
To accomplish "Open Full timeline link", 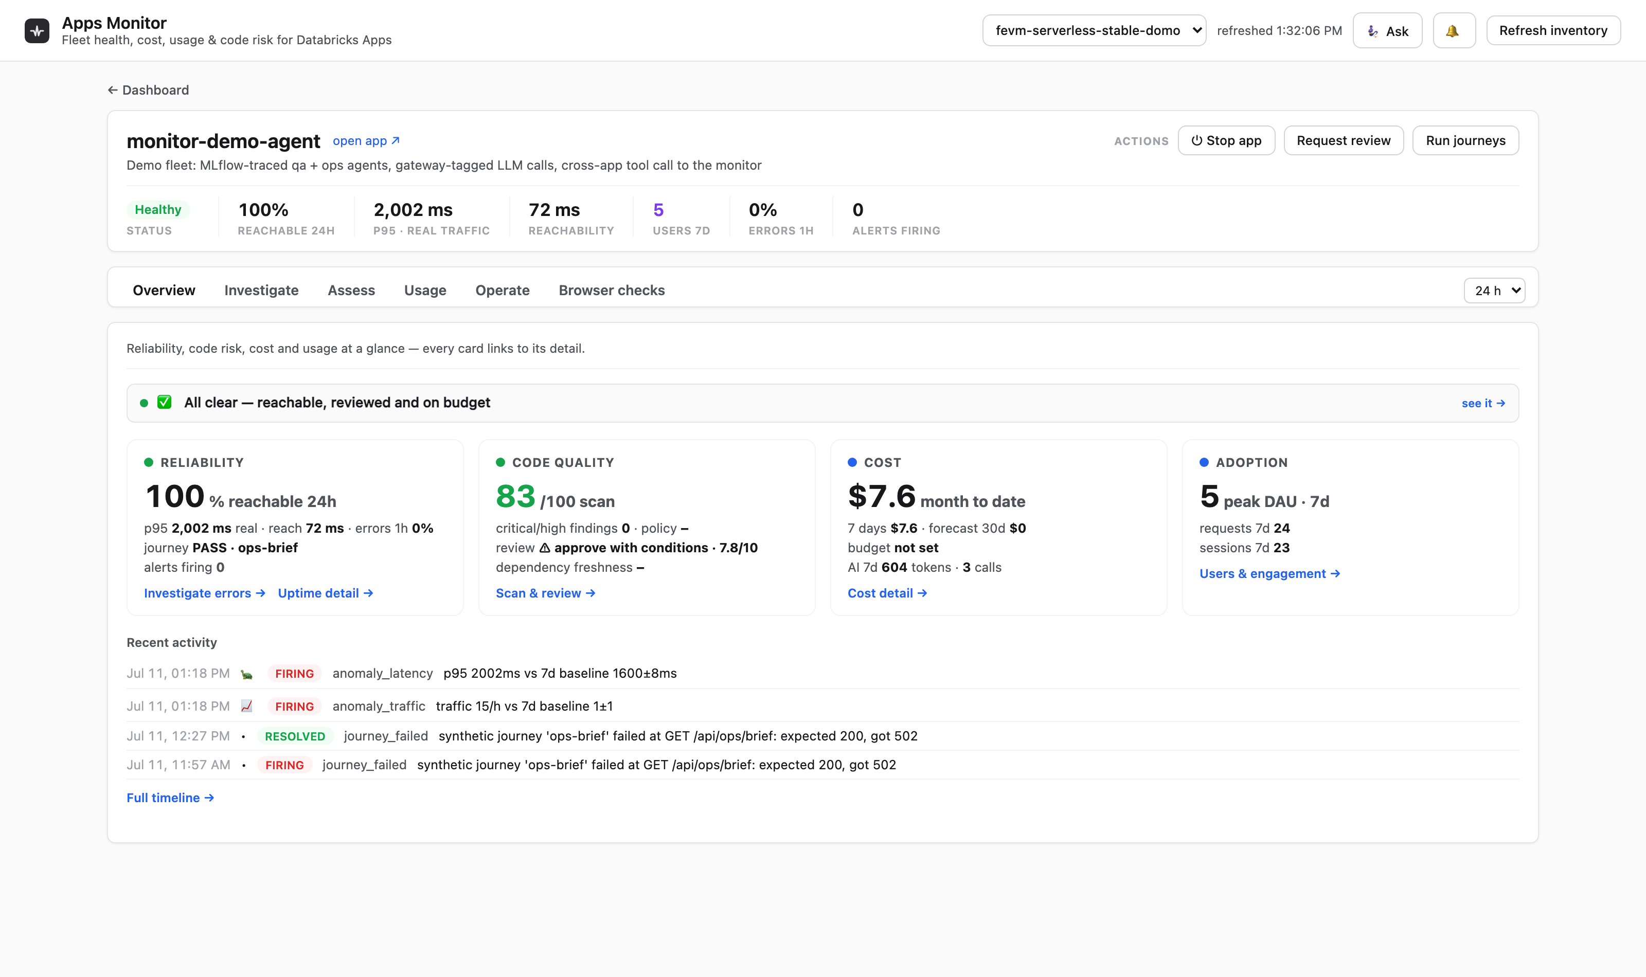I will 170,798.
